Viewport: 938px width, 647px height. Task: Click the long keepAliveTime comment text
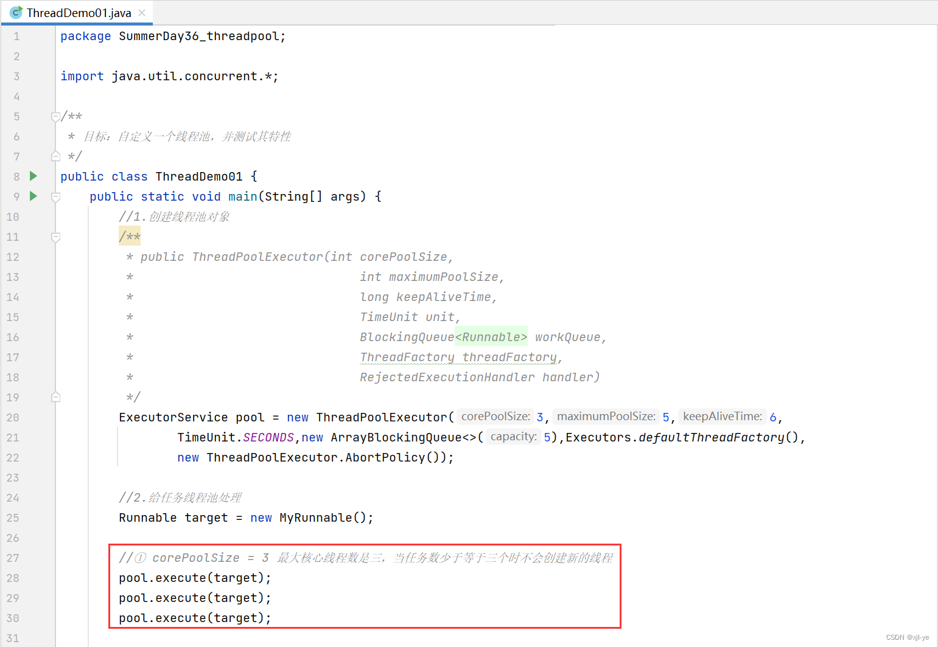pyautogui.click(x=429, y=297)
